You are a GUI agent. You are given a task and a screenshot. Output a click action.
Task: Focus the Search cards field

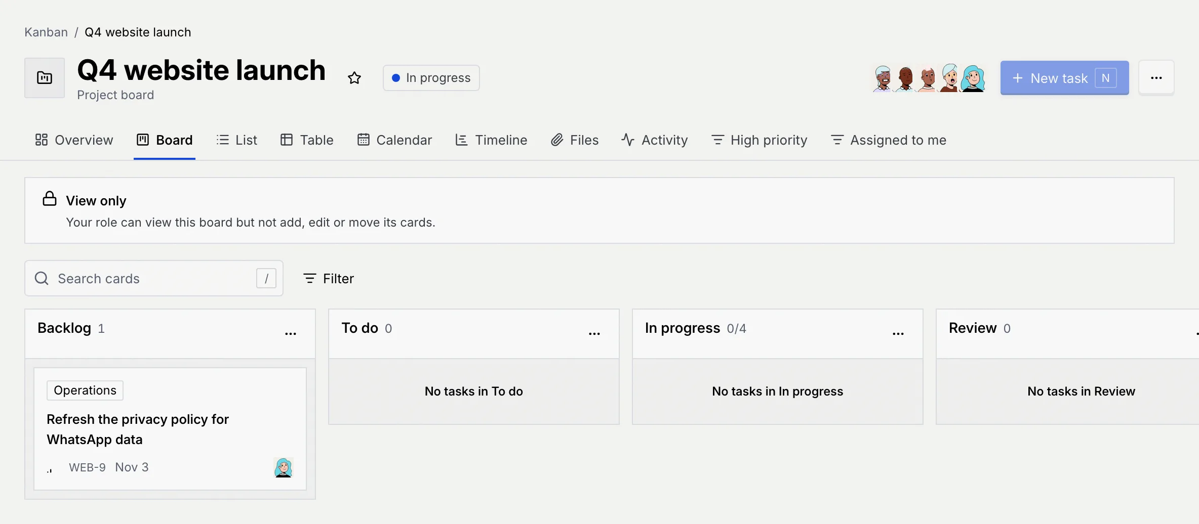pyautogui.click(x=154, y=278)
